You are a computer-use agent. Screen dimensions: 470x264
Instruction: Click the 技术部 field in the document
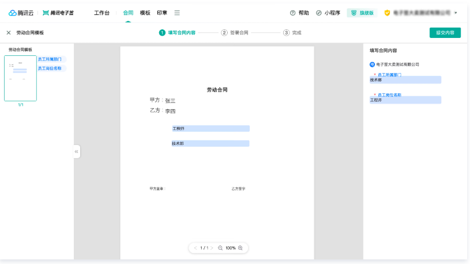210,144
